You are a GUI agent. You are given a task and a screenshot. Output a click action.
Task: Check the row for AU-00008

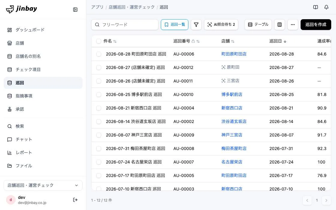pyautogui.click(x=99, y=148)
